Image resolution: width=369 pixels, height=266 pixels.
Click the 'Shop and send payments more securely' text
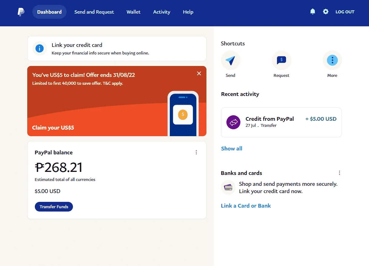point(288,184)
